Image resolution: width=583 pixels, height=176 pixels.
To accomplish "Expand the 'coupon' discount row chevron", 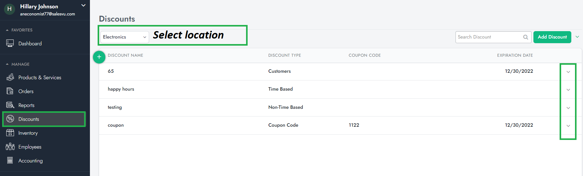I will point(568,126).
